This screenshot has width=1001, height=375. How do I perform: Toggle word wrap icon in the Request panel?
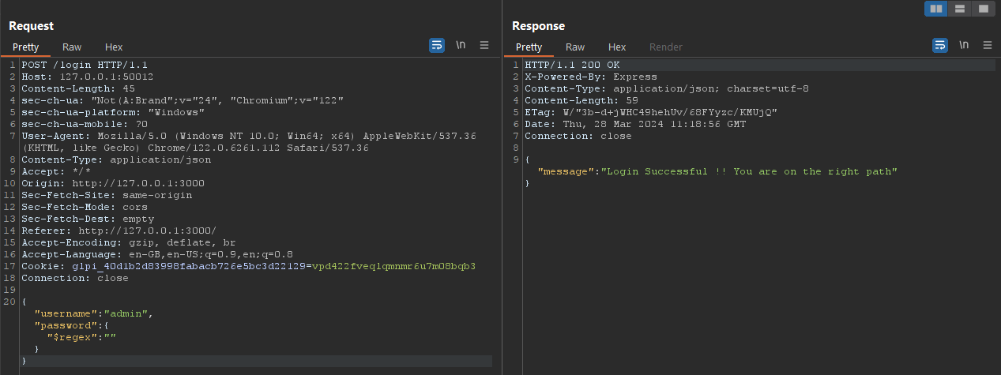[437, 46]
